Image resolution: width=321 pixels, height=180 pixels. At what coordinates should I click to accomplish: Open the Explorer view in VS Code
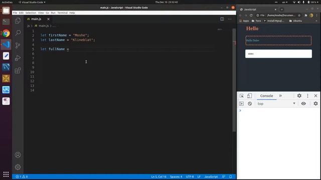pyautogui.click(x=18, y=20)
